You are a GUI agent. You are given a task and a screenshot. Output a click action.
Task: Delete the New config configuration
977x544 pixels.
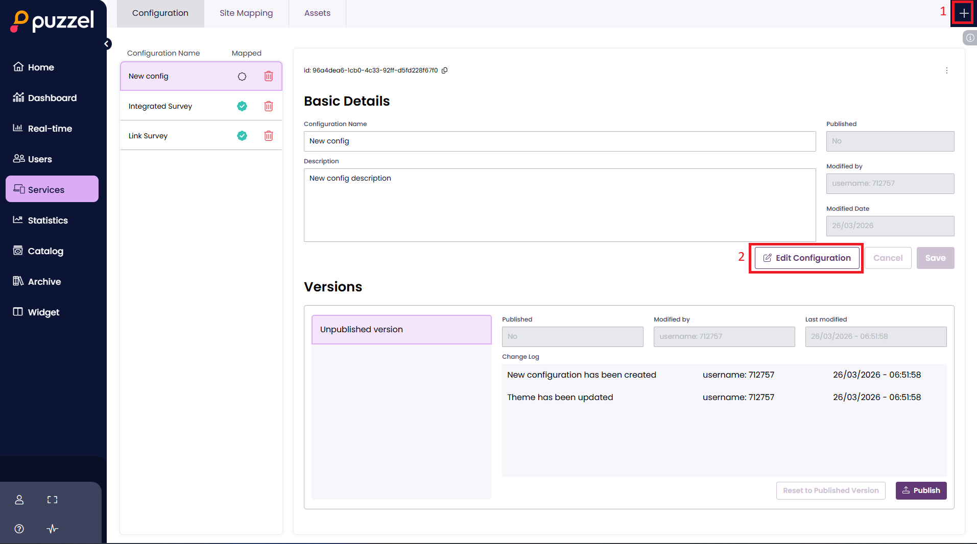269,76
